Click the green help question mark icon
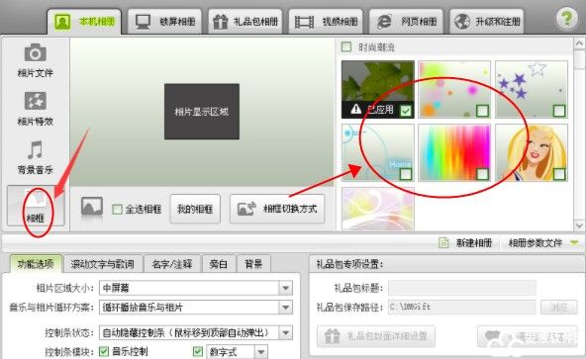The width and height of the screenshot is (586, 359). pyautogui.click(x=566, y=19)
